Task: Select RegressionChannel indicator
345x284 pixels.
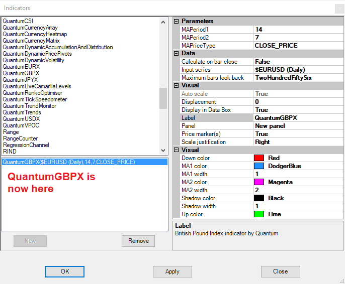Action: coord(26,145)
